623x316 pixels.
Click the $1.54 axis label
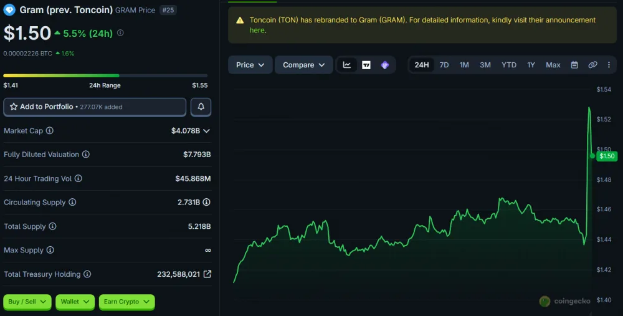point(604,89)
